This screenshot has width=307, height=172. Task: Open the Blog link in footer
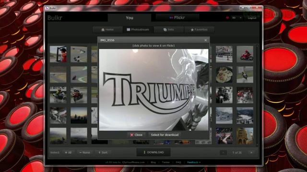pyautogui.click(x=153, y=162)
